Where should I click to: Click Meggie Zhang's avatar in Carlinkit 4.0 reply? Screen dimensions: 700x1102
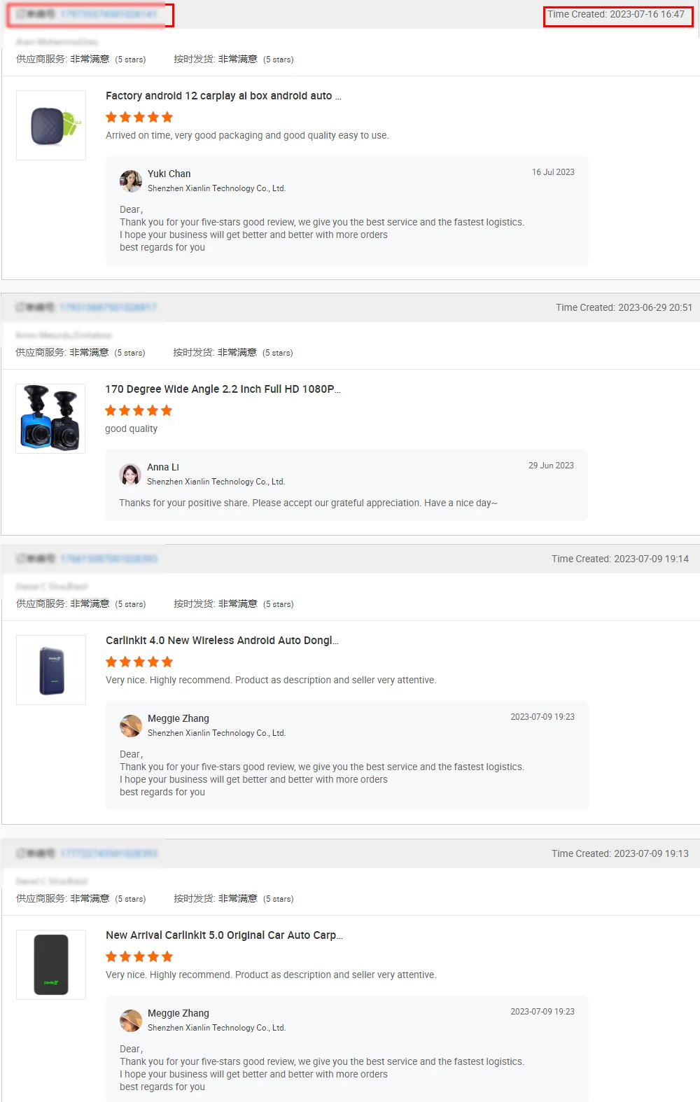131,725
